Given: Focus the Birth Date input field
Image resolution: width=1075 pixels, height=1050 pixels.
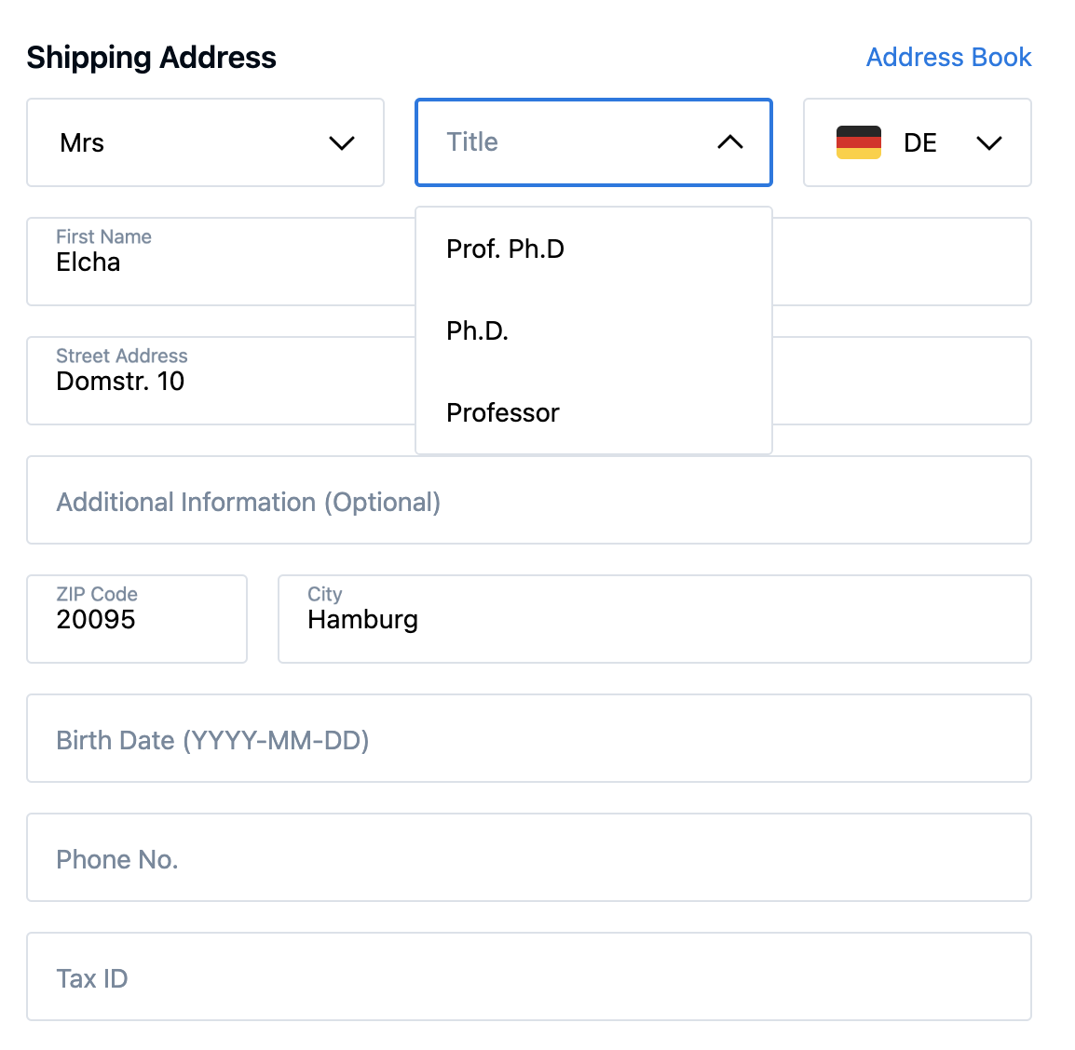Looking at the screenshot, I should coord(528,738).
